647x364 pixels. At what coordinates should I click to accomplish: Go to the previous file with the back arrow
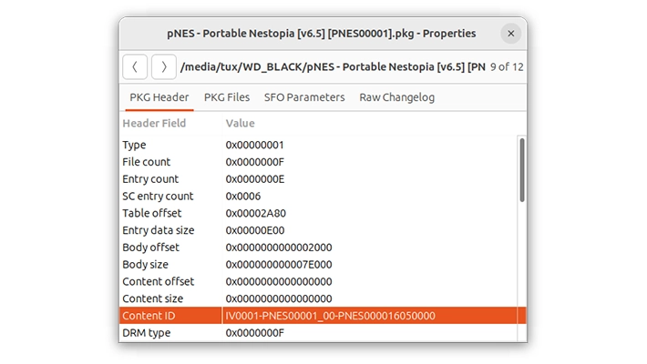[135, 66]
